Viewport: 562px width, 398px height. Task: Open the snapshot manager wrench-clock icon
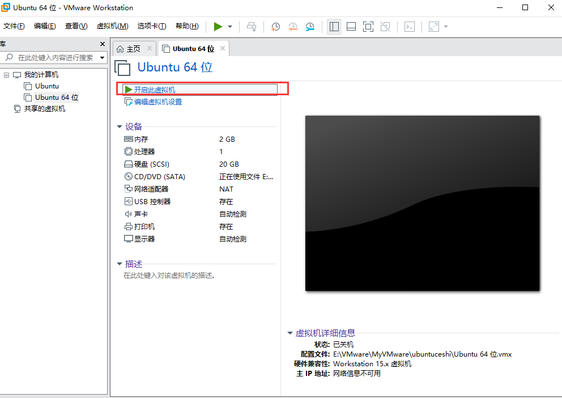tap(310, 27)
